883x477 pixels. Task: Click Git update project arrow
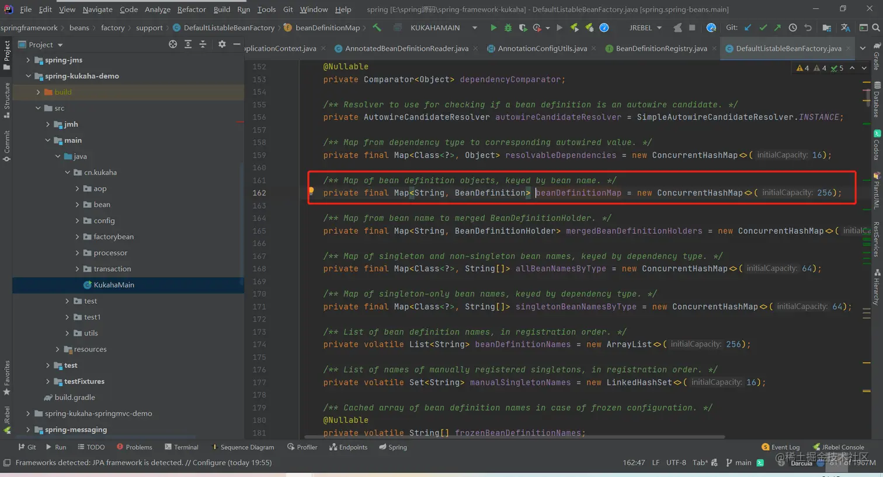pyautogui.click(x=748, y=27)
